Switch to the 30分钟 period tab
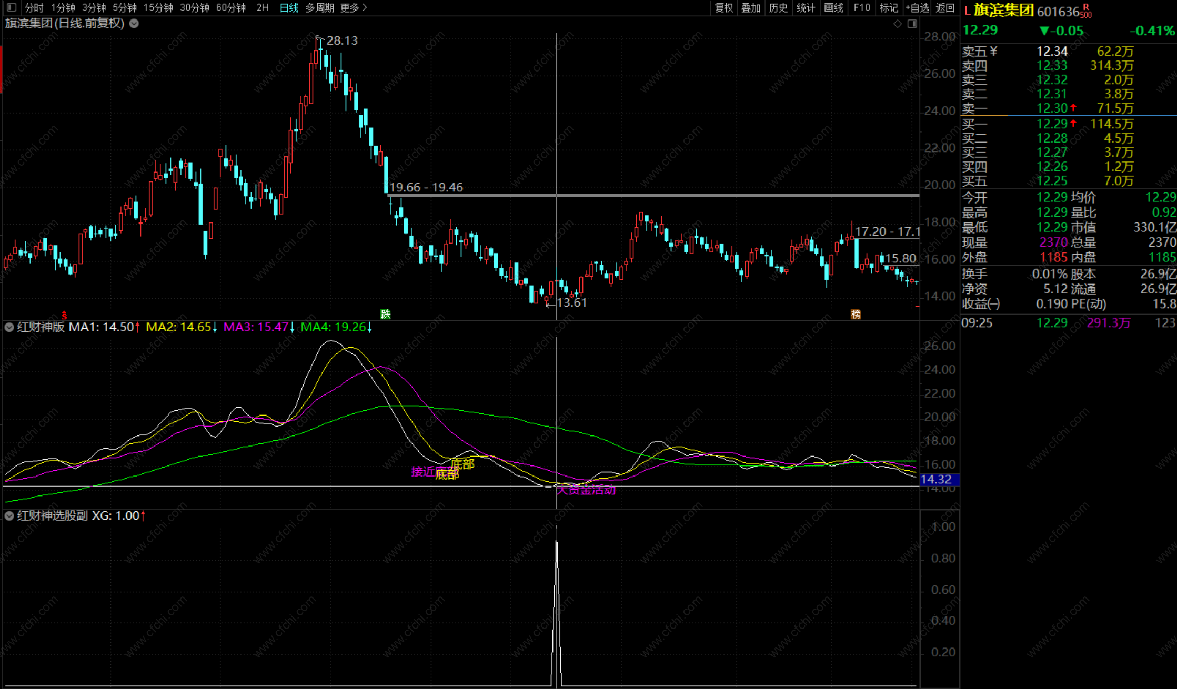The width and height of the screenshot is (1177, 689). tap(194, 7)
